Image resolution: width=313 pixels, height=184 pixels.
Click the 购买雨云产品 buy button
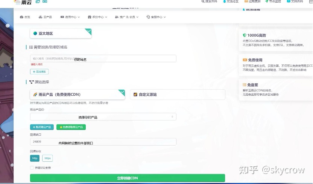(x=42, y=127)
